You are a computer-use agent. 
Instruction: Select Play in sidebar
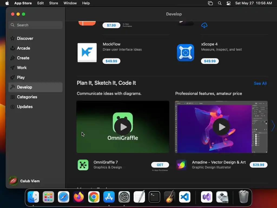pyautogui.click(x=35, y=77)
